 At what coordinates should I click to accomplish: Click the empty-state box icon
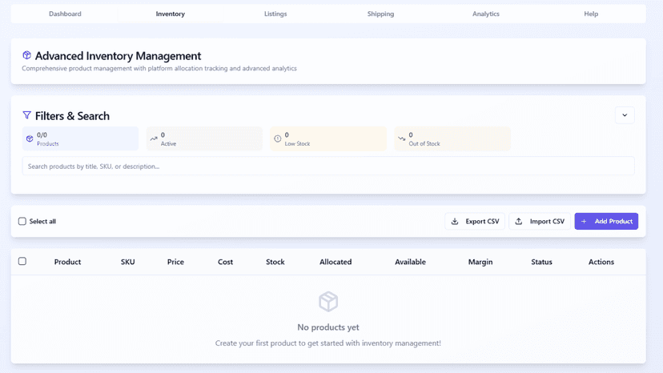(328, 302)
